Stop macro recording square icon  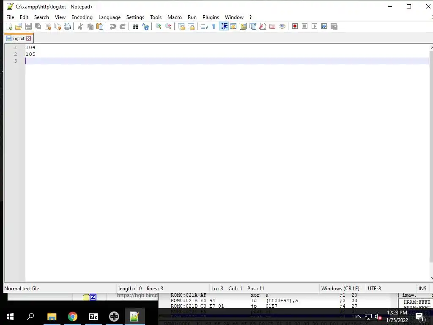[x=304, y=26]
